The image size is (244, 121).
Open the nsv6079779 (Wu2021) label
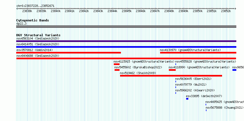tap(191, 85)
